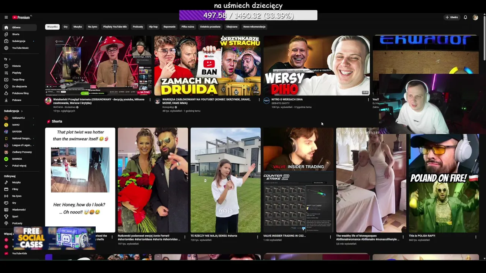
Task: Open the Konopskyy channel link
Action: point(168,107)
